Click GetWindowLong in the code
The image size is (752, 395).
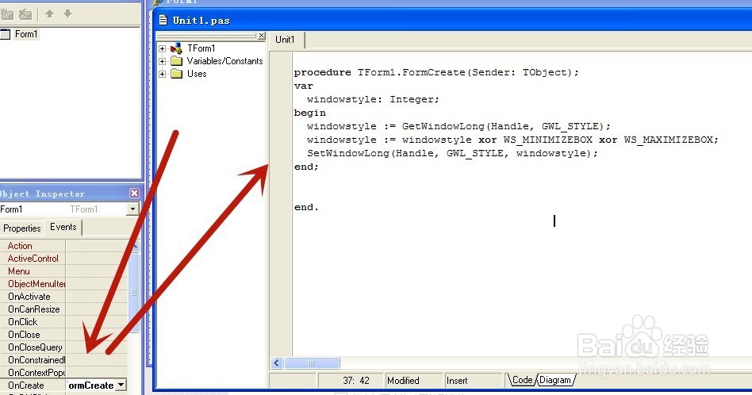pyautogui.click(x=443, y=126)
